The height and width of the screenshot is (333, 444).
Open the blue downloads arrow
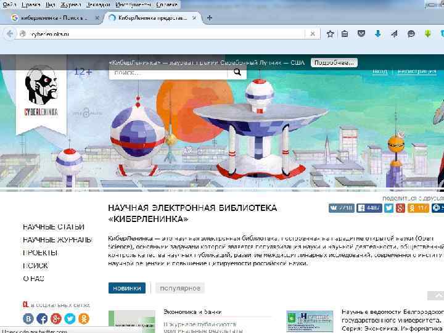point(378,34)
